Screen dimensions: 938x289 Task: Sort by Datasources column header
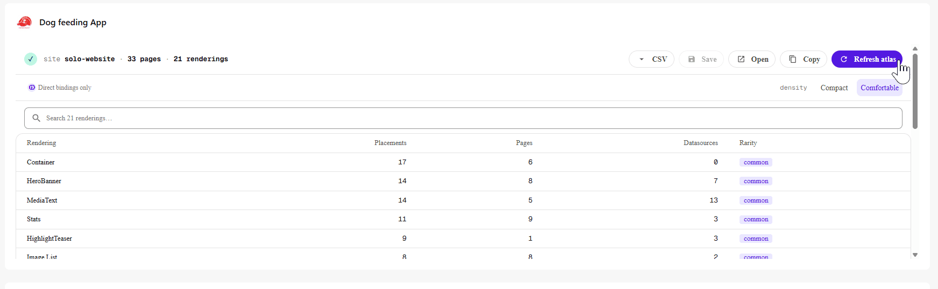coord(701,143)
